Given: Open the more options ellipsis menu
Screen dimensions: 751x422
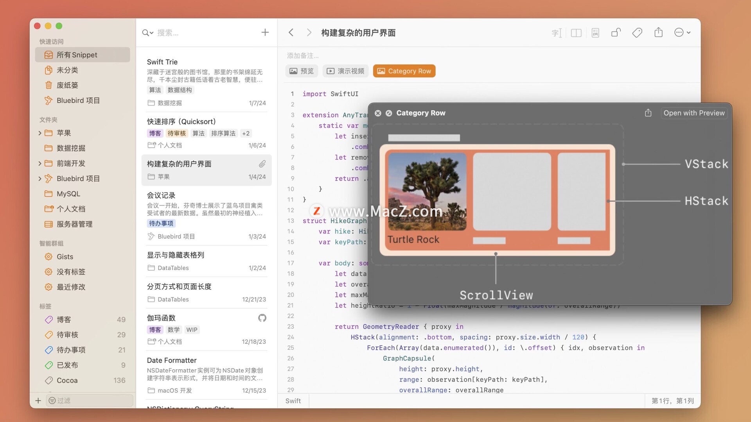Looking at the screenshot, I should click(x=683, y=33).
